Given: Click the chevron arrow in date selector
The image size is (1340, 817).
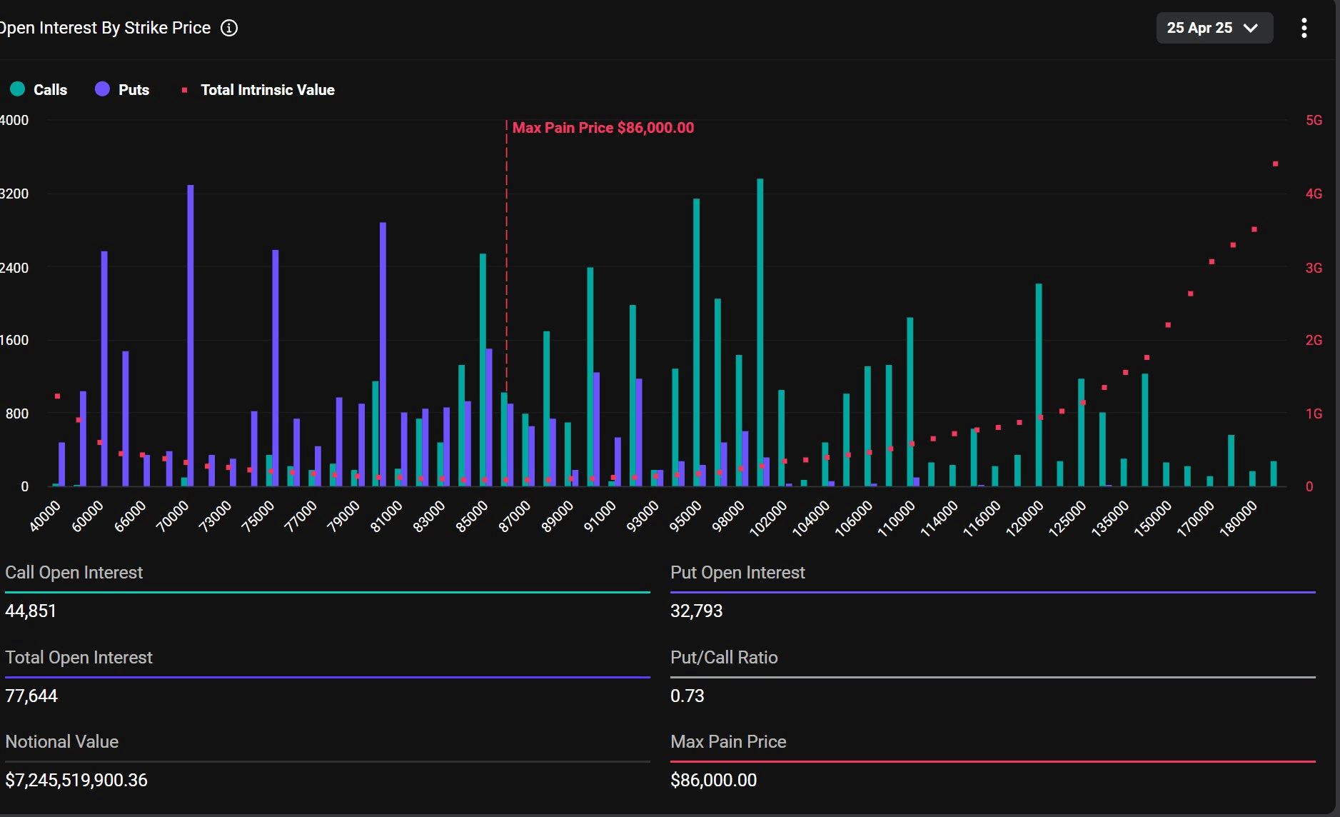Looking at the screenshot, I should 1251,28.
